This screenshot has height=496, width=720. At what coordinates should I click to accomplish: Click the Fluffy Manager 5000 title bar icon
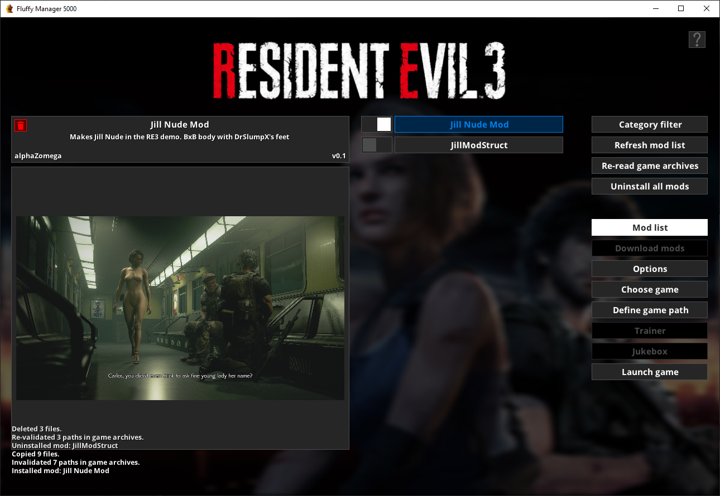point(9,8)
